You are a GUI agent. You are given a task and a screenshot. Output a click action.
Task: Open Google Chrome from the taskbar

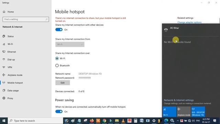pyautogui.click(x=104, y=121)
